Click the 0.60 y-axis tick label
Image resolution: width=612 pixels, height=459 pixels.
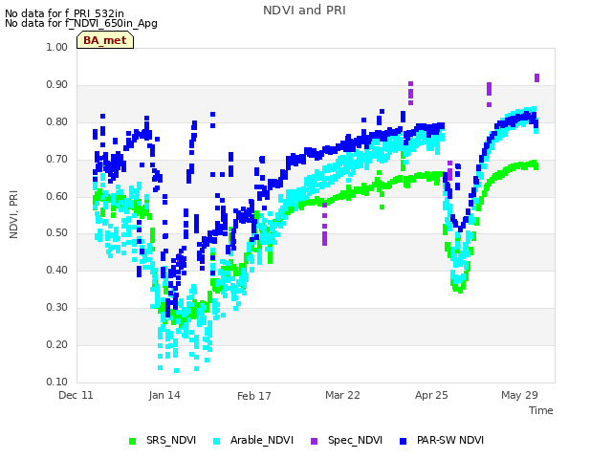(x=57, y=196)
